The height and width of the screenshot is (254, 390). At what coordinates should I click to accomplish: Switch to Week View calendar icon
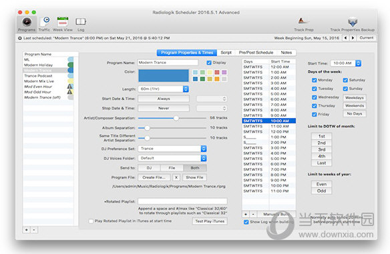coord(63,21)
